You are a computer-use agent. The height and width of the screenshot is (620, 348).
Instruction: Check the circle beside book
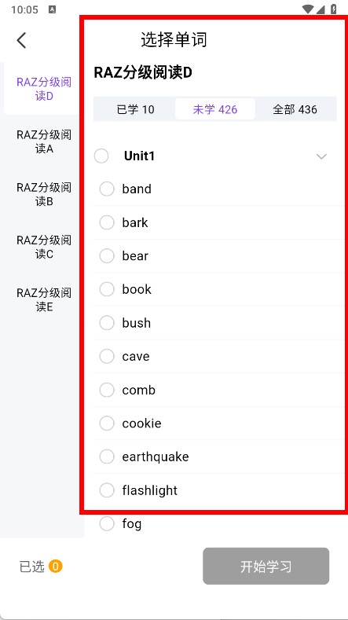[x=107, y=289]
